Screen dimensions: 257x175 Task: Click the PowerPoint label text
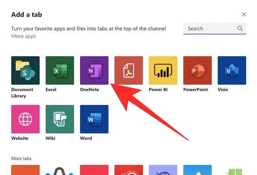click(x=196, y=90)
